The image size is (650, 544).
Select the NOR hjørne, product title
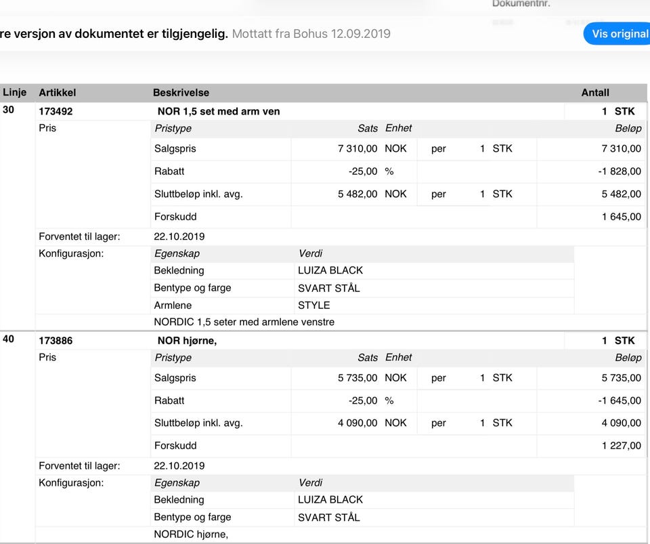(x=187, y=340)
